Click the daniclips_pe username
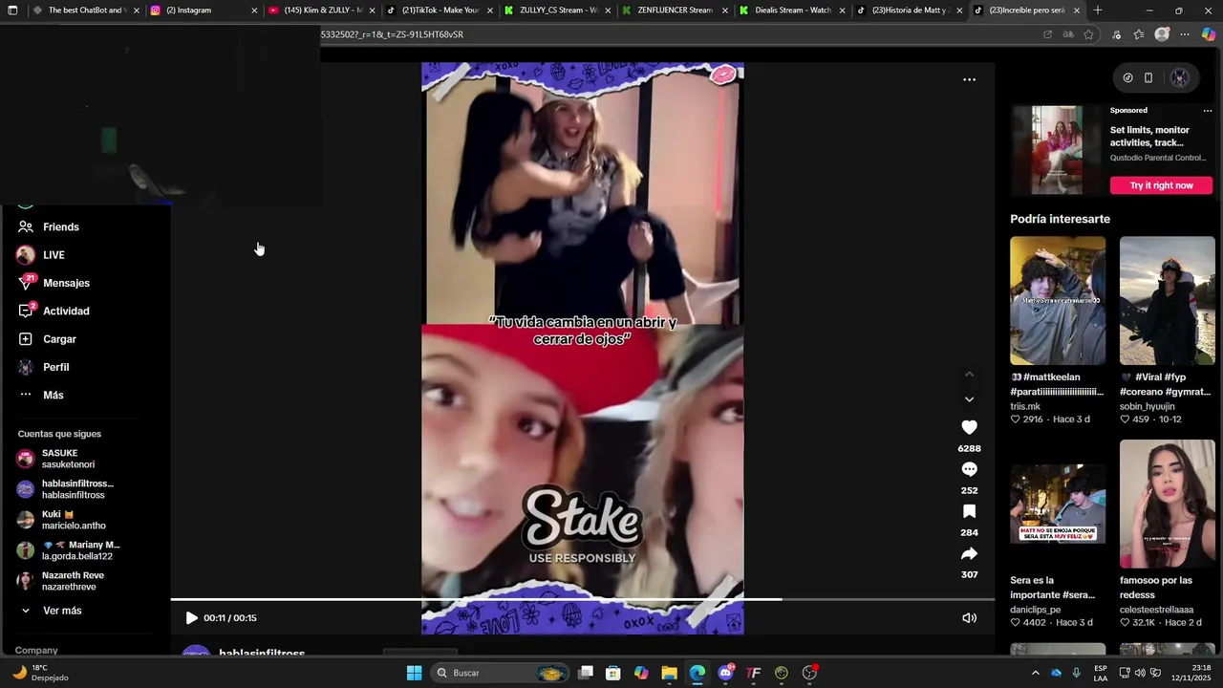This screenshot has width=1223, height=688. [1035, 610]
